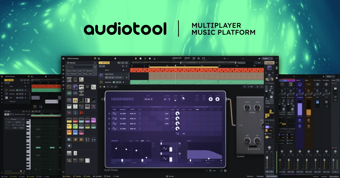Adjust the Synth Plucks track volume slider
Image resolution: width=340 pixels, height=178 pixels.
click(118, 77)
